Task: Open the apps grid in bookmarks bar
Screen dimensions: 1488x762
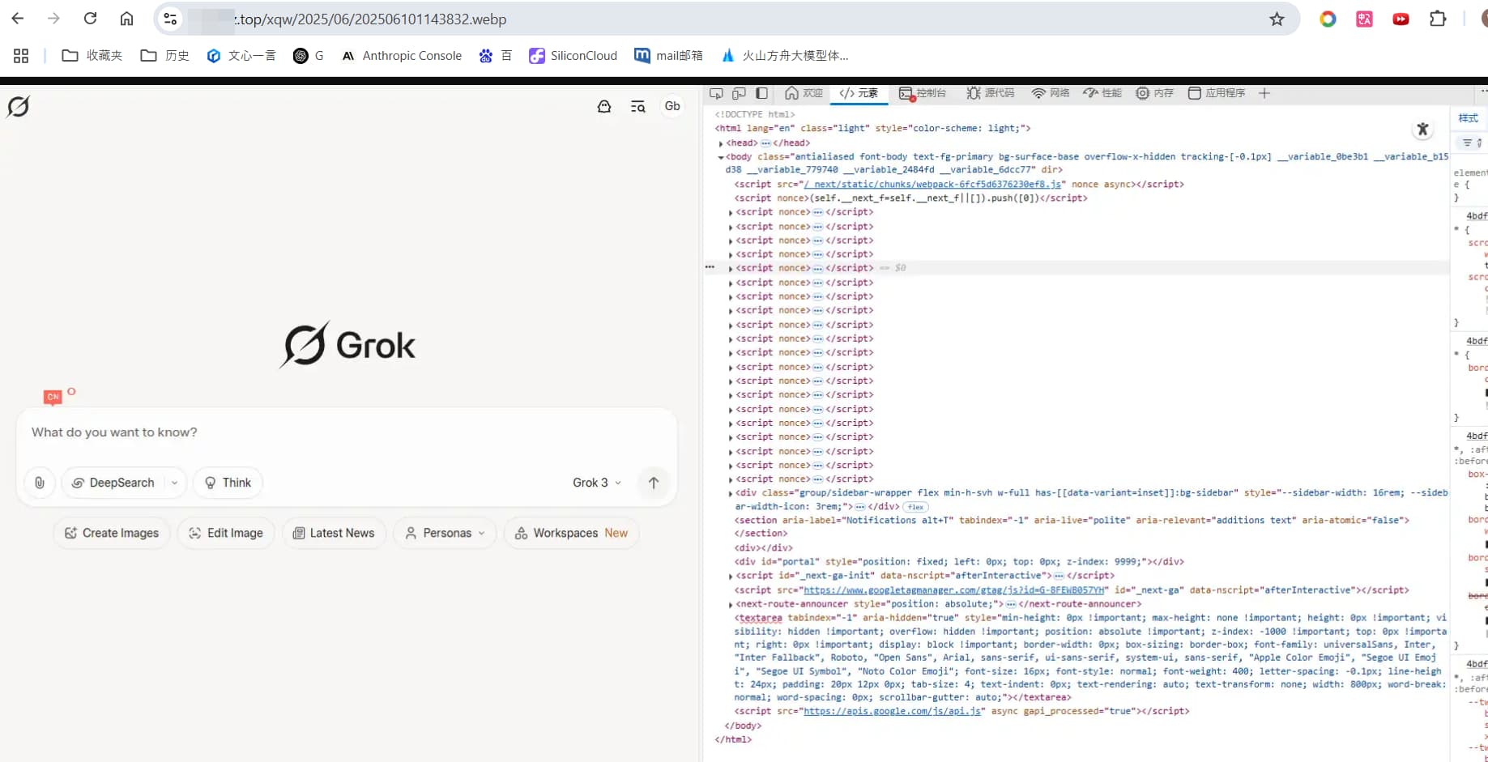Action: tap(21, 55)
